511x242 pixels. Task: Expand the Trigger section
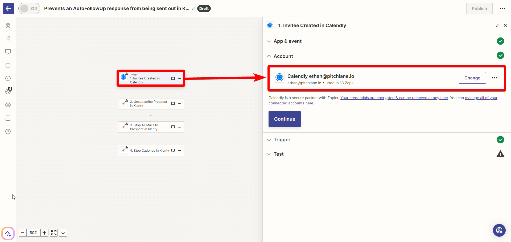(387, 140)
